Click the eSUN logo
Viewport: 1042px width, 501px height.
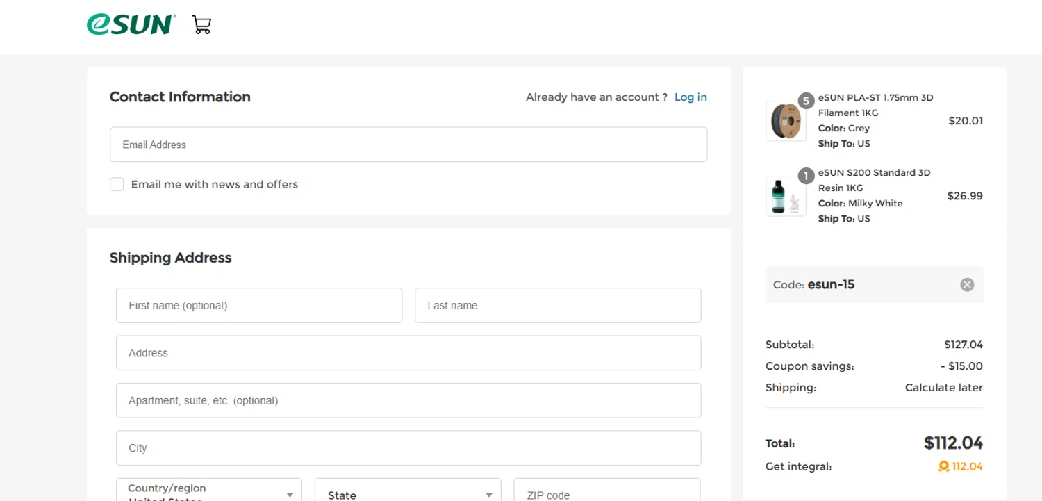click(x=131, y=25)
